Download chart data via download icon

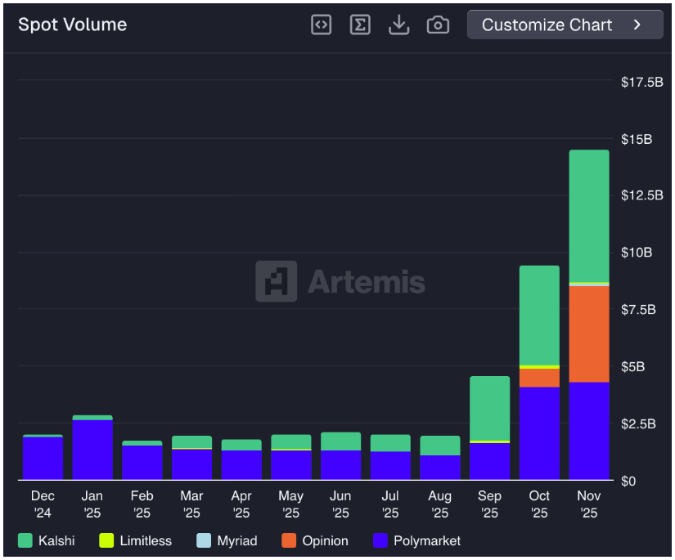(398, 25)
